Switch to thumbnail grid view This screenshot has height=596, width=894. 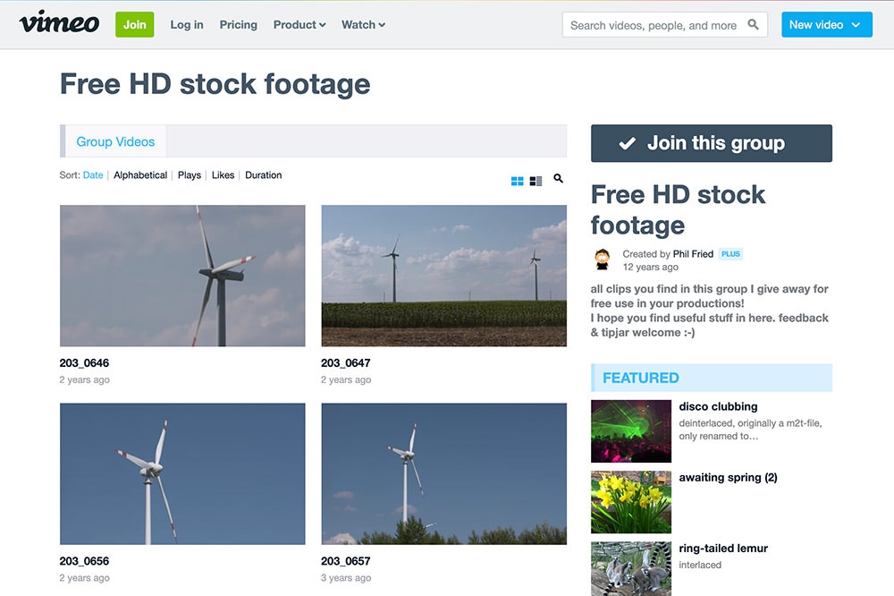517,181
